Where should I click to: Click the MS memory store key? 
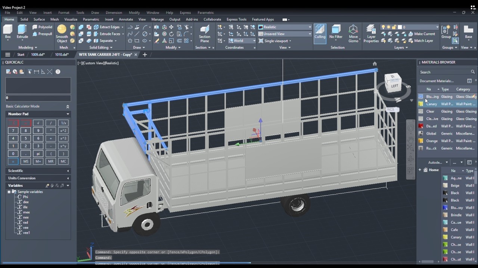tap(25, 161)
